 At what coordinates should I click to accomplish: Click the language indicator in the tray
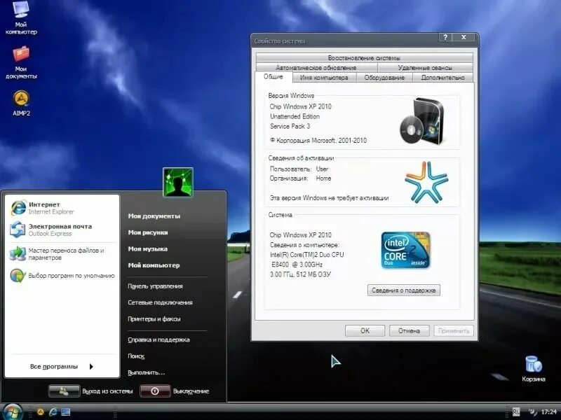click(x=516, y=412)
